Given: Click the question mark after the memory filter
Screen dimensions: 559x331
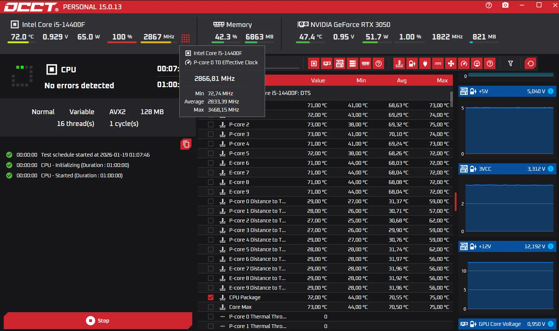Looking at the screenshot, I should [378, 64].
